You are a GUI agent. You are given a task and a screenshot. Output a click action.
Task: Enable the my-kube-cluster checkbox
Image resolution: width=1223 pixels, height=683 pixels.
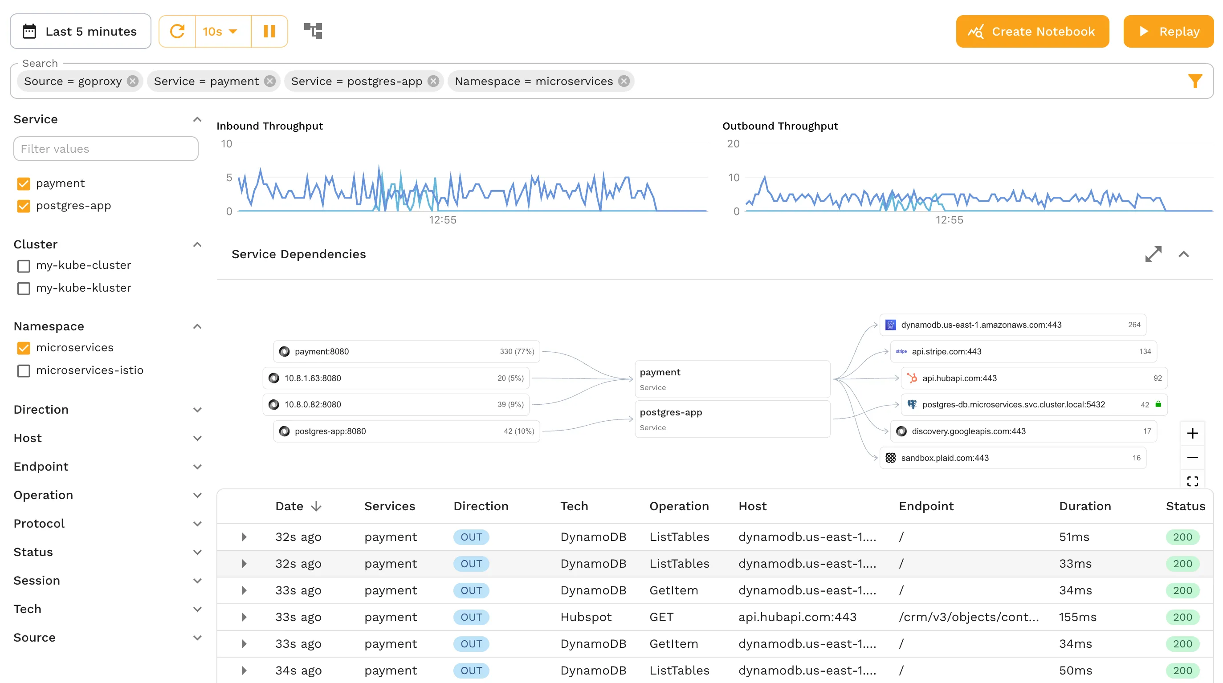pyautogui.click(x=23, y=266)
